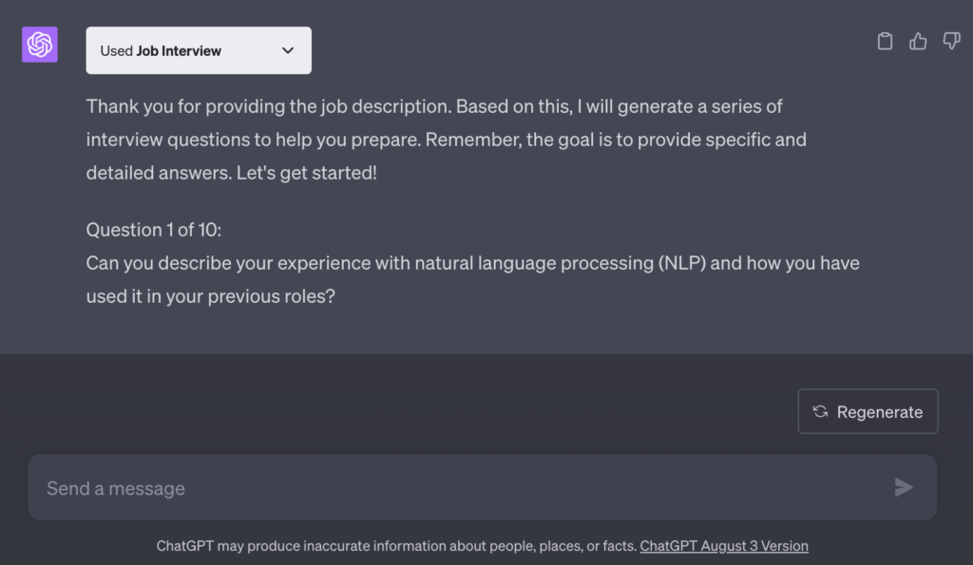Click the inaccurate information disclaimer text

[396, 546]
